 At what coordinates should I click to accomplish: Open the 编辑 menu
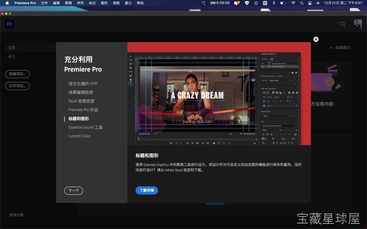pyautogui.click(x=56, y=3)
